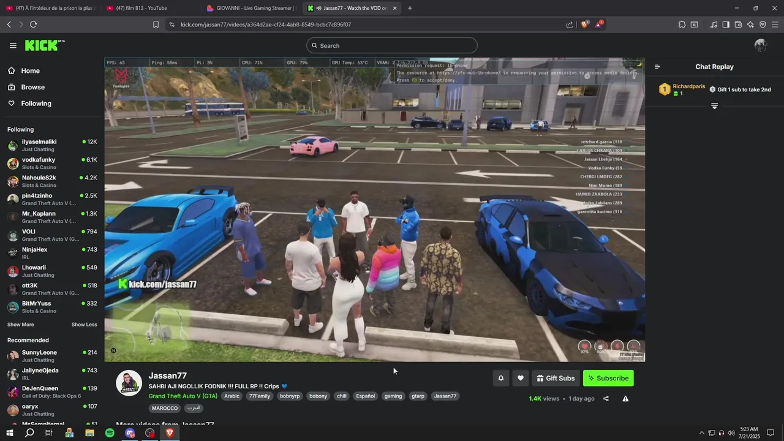The image size is (784, 441).
Task: Expand following list with Show More
Action: pyautogui.click(x=21, y=325)
